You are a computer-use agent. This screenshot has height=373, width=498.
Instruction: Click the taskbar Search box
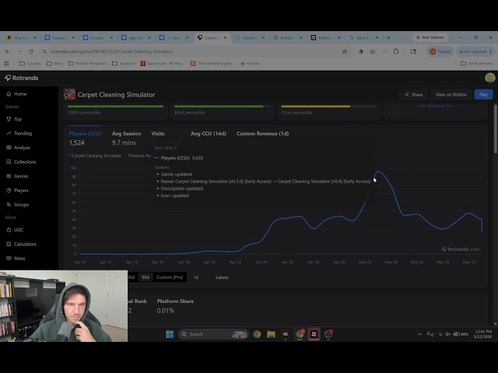pyautogui.click(x=213, y=334)
